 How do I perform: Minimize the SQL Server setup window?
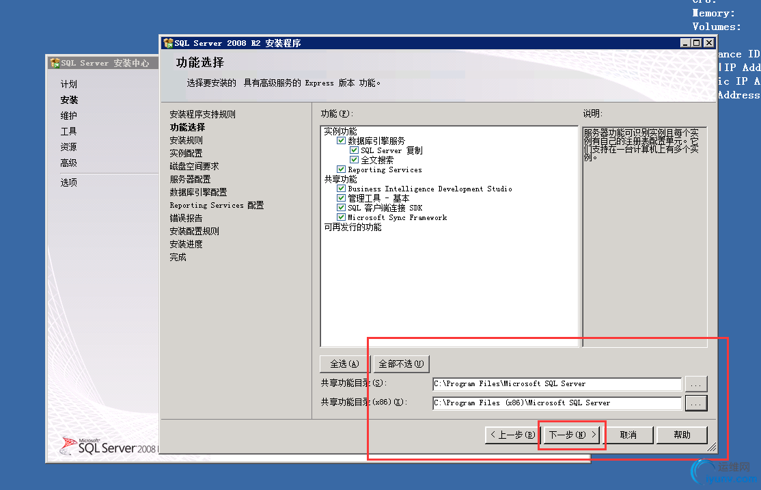tap(684, 43)
